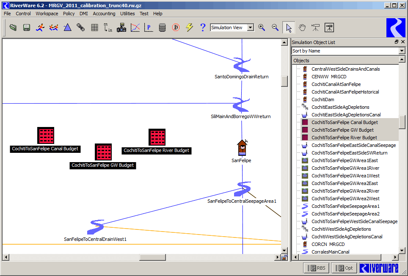Screen dimensions: 408x276
Task: Select the SanFelipeToCentralDrainWest1 reach object
Action: pos(95,227)
